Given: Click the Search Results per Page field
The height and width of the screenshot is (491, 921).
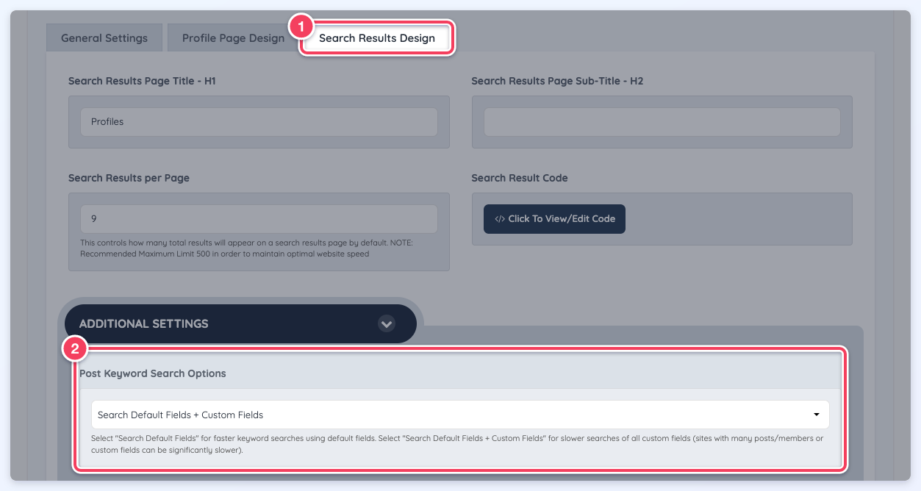Looking at the screenshot, I should point(259,219).
